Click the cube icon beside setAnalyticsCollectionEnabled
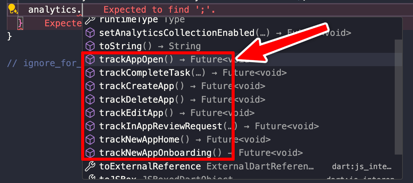This screenshot has height=183, width=413. pos(90,32)
